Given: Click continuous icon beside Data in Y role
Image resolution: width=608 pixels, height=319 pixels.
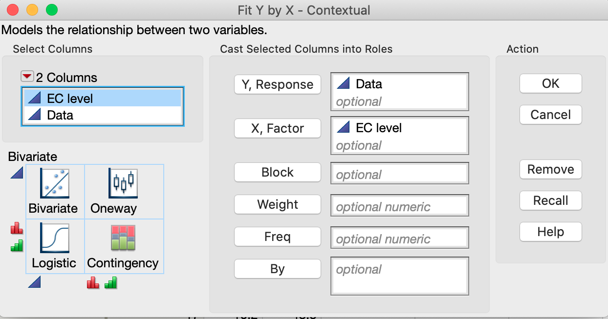Looking at the screenshot, I should (344, 84).
